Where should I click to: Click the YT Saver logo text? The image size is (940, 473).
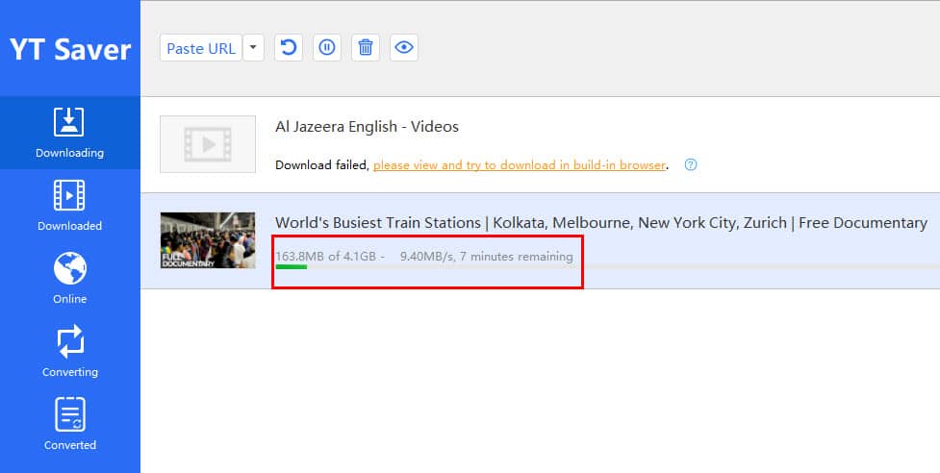tap(70, 49)
